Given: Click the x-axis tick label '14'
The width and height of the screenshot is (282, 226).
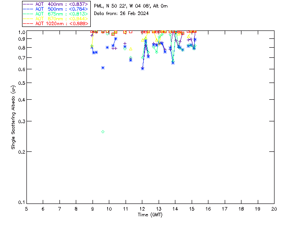Looking at the screenshot, I should 175,209.
